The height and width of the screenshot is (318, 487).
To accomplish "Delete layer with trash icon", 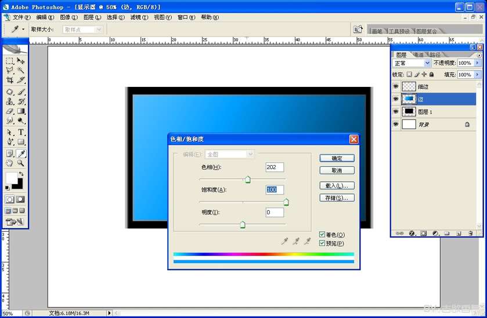I will click(x=471, y=233).
